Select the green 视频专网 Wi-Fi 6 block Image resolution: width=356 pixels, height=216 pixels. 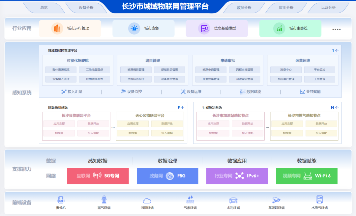click(x=307, y=176)
